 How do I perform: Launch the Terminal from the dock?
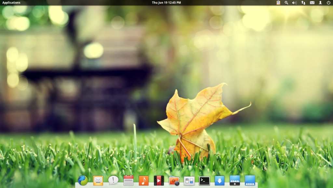click(204, 181)
